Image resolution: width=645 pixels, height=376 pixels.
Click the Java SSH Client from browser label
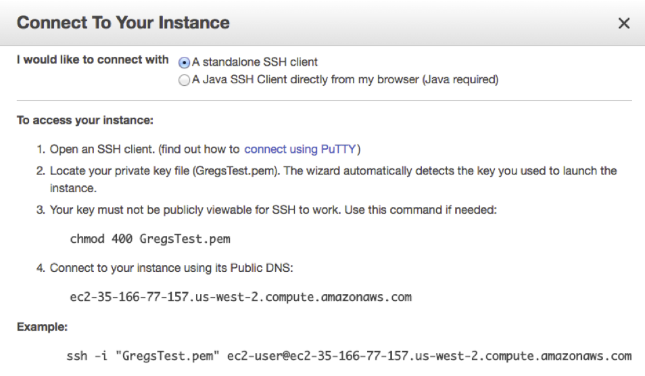[345, 79]
